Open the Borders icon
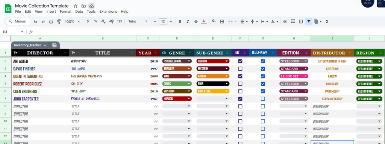 pyautogui.click(x=222, y=21)
